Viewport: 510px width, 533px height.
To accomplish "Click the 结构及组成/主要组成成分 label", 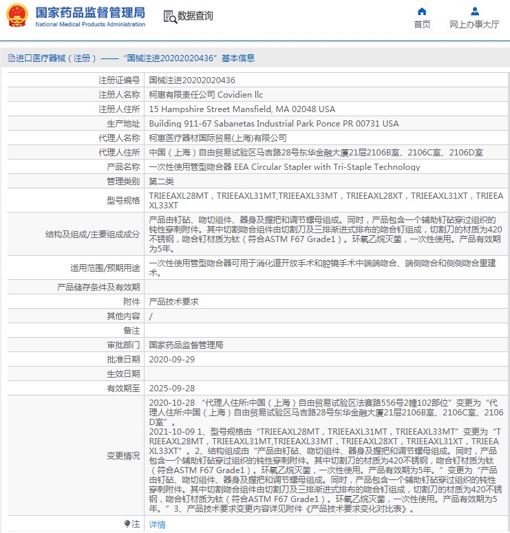I will [x=92, y=235].
